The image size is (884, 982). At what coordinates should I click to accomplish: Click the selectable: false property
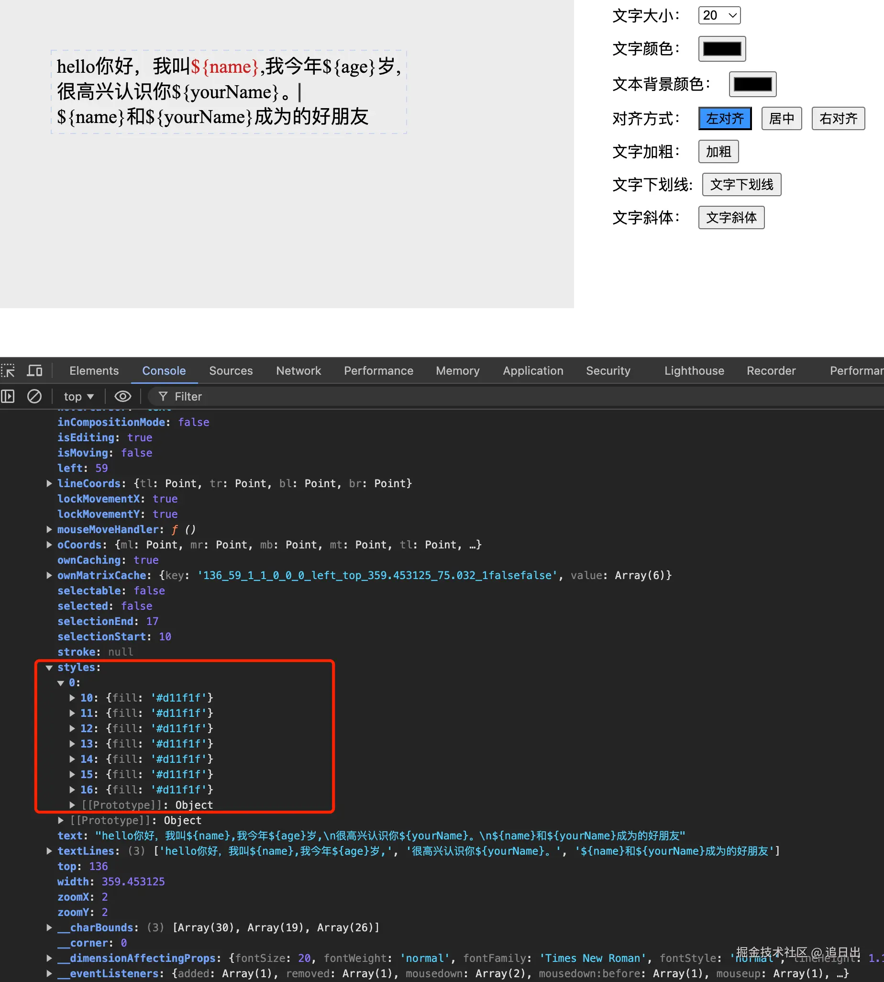[x=111, y=591]
